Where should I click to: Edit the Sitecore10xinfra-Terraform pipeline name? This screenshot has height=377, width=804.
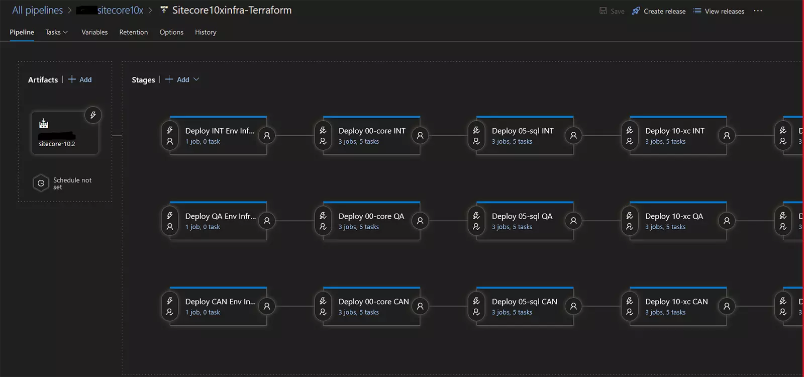232,10
